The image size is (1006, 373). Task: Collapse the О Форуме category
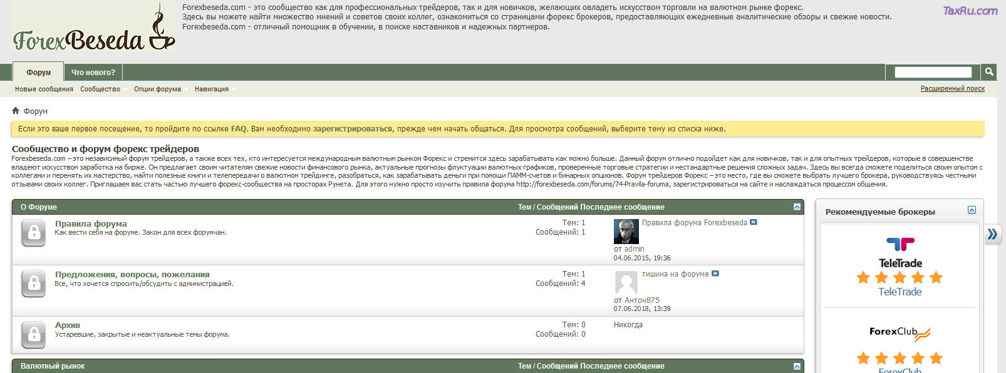coord(797,207)
